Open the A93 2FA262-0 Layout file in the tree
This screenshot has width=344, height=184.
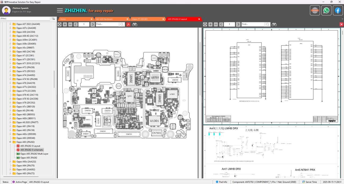pyautogui.click(x=30, y=146)
